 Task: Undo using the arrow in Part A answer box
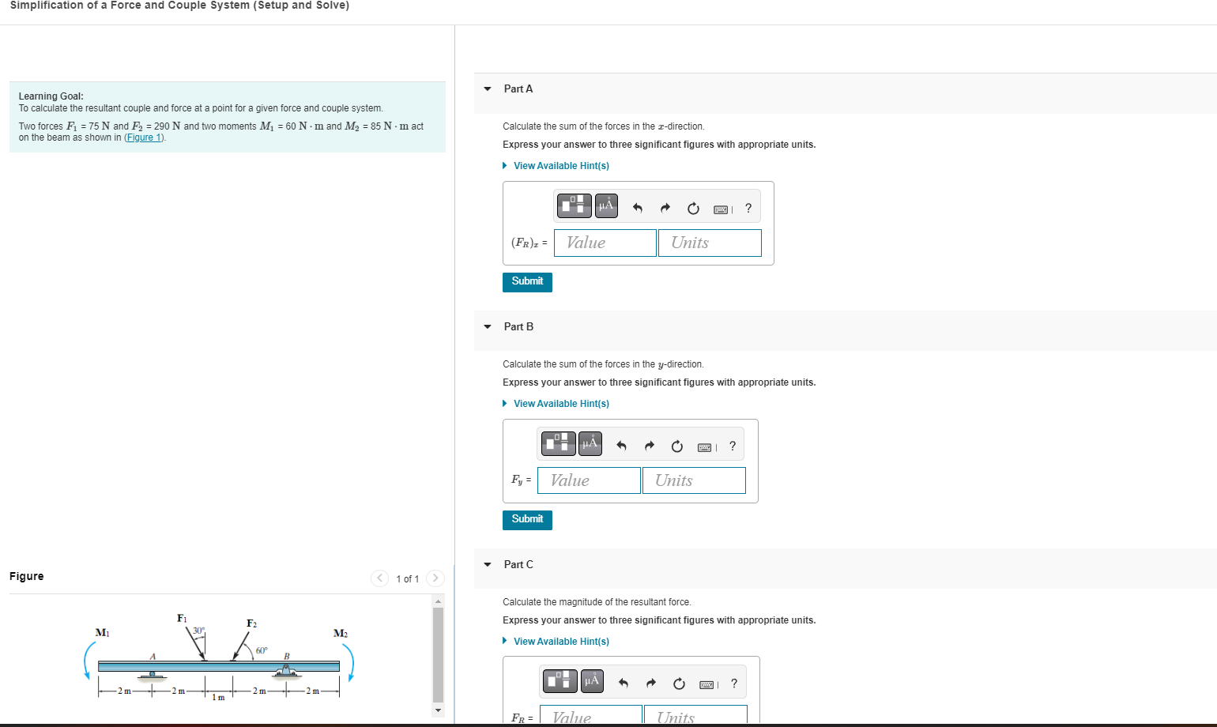637,207
